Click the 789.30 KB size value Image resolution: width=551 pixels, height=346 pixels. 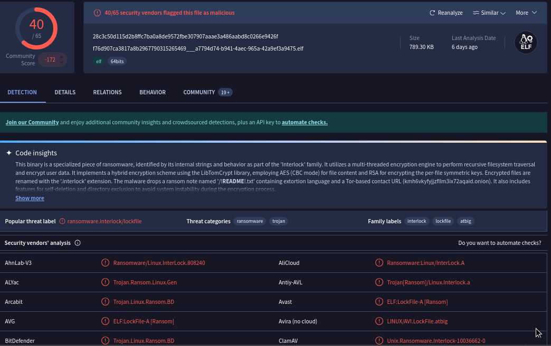tap(421, 47)
